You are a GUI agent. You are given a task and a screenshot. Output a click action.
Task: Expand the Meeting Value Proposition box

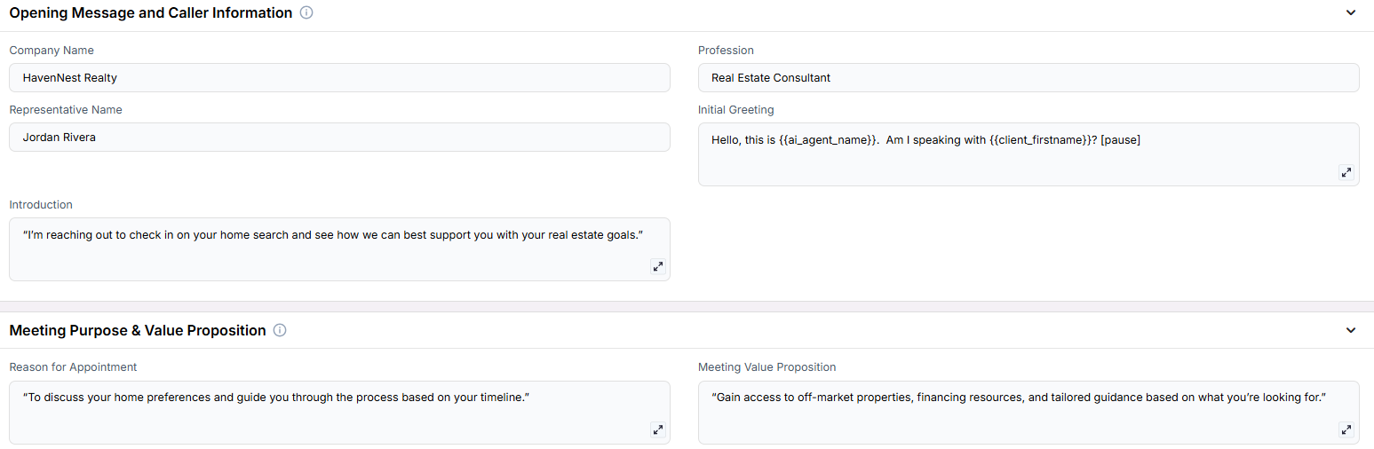click(x=1346, y=429)
